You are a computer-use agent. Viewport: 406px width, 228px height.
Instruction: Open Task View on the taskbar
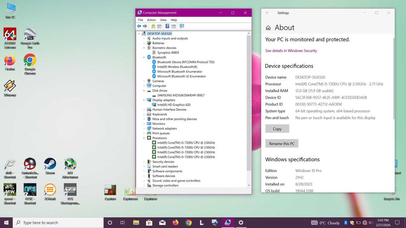(123, 223)
